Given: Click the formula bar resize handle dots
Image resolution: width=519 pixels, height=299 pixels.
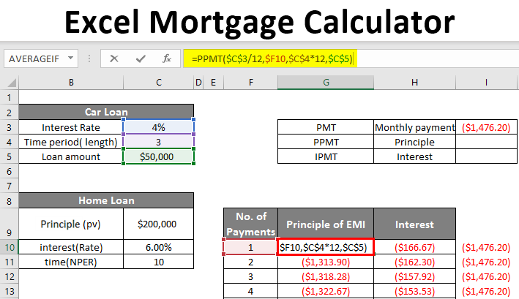Looking at the screenshot, I should tap(89, 58).
